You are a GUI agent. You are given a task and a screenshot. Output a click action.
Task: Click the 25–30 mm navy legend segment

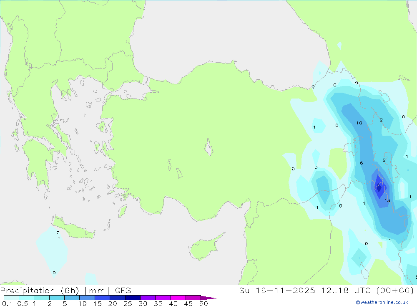tap(133, 298)
